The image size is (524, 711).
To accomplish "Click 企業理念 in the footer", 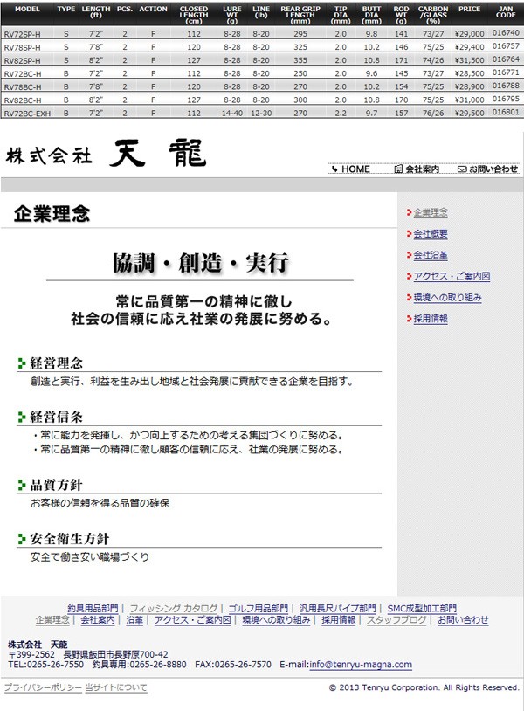I will point(52,620).
